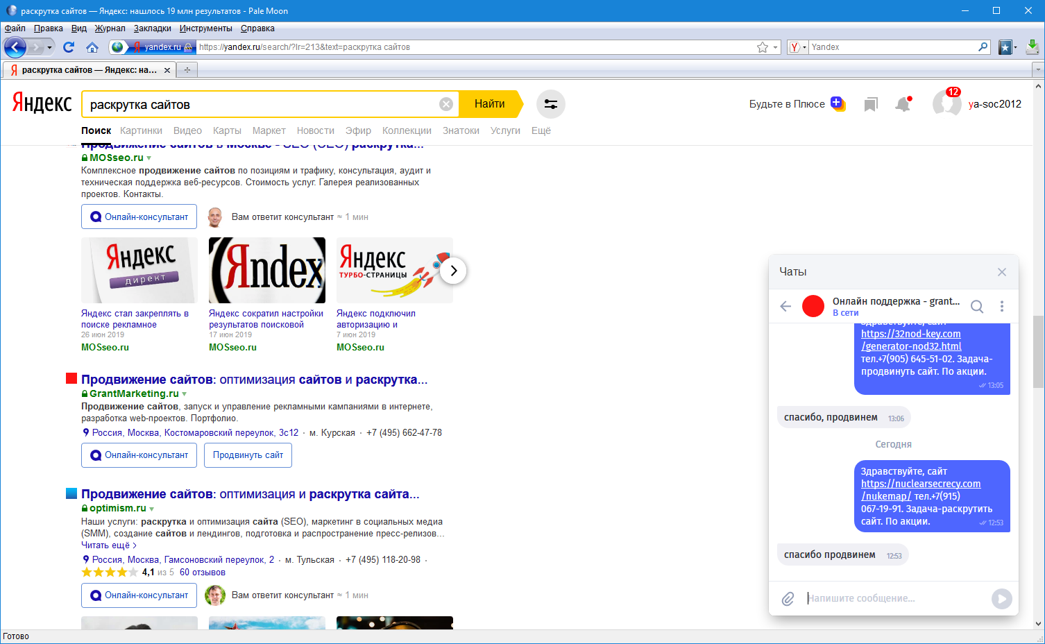Open the back/forward history dropdown
This screenshot has height=644, width=1045.
click(49, 47)
